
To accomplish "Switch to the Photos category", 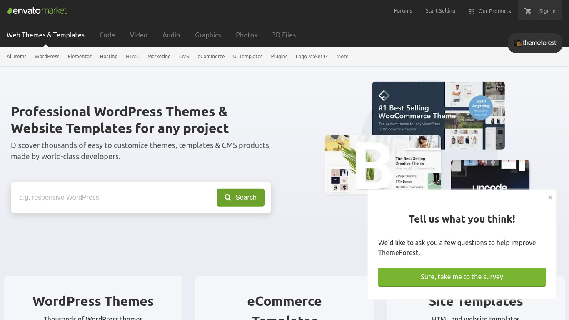I will tap(246, 35).
